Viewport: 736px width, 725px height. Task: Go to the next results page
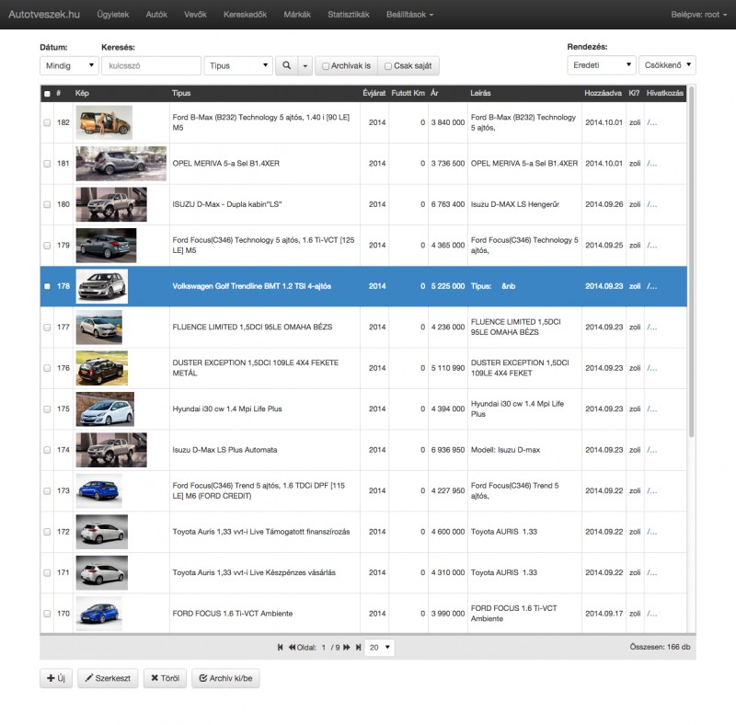point(347,648)
